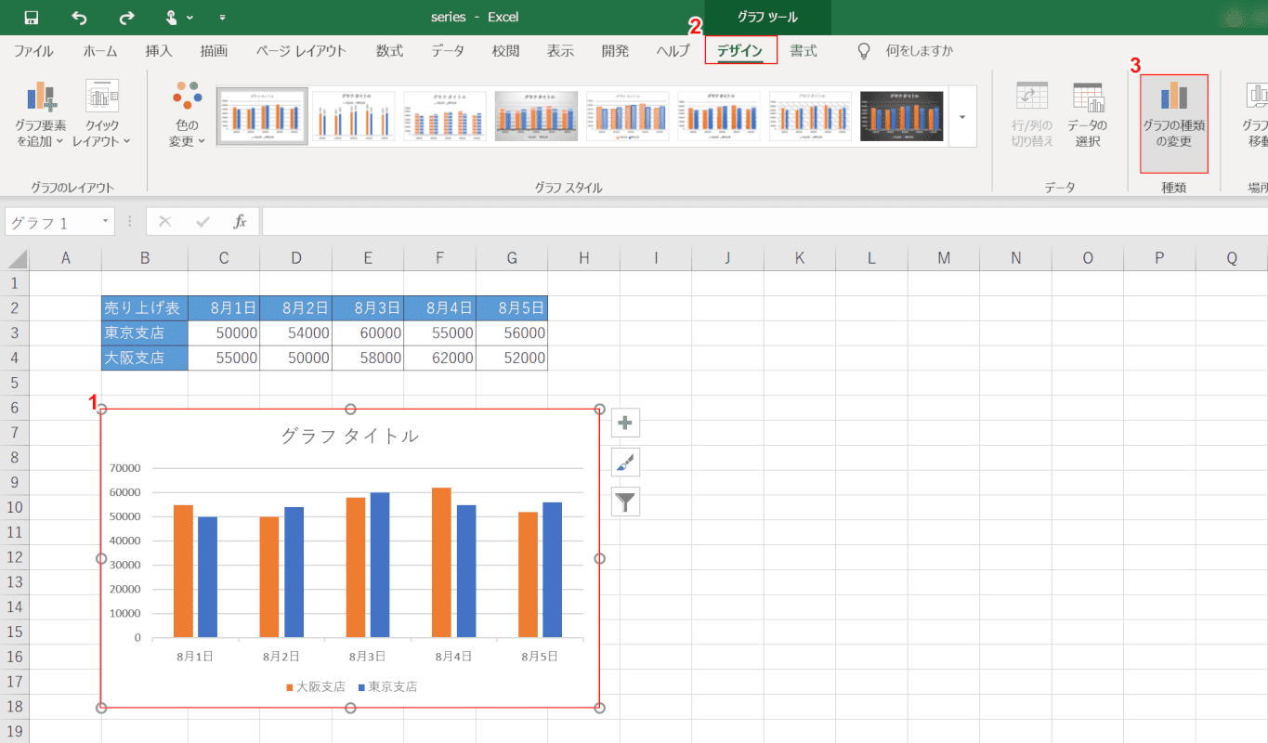Viewport: 1268px width, 743px height.
Task: Switch to the 挿入 tab
Action: (x=159, y=51)
